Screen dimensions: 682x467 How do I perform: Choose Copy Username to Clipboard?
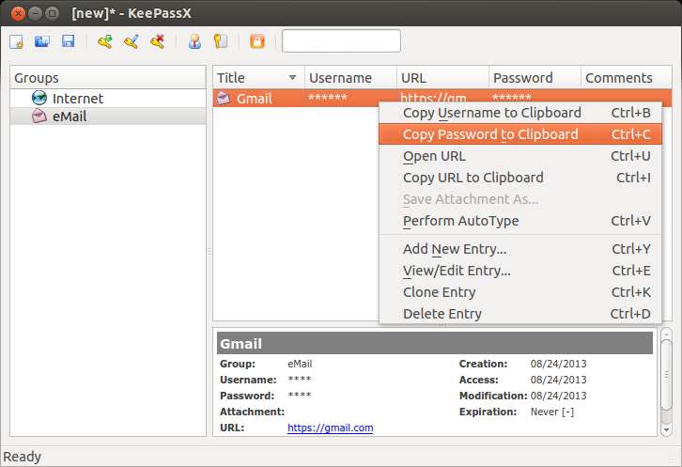[520, 113]
